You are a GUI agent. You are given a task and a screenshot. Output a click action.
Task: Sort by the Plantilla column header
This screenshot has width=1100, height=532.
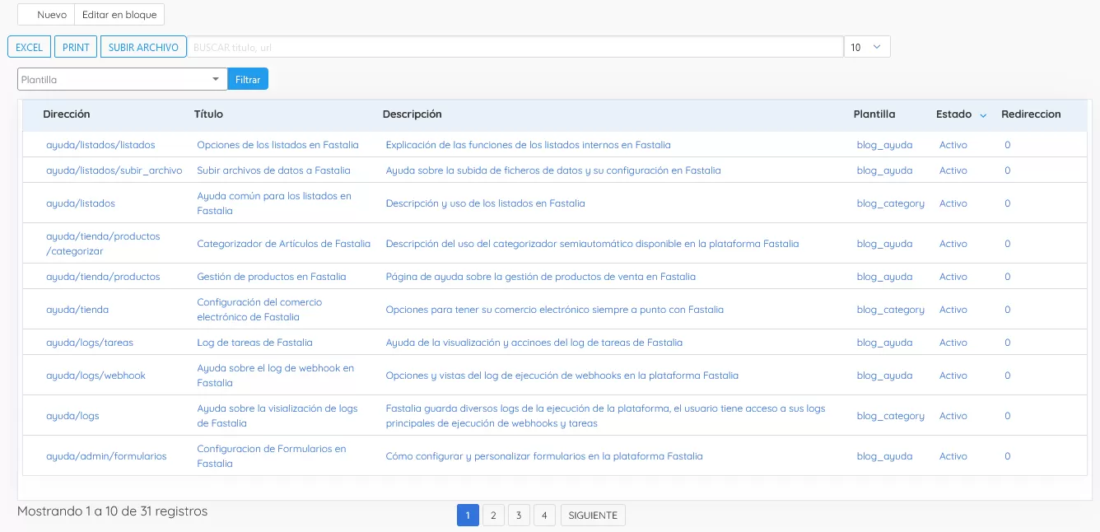coord(874,114)
